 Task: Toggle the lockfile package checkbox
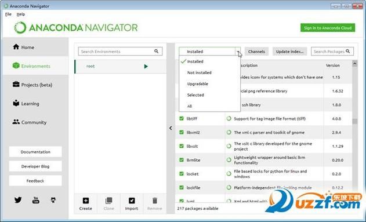pos(182,187)
